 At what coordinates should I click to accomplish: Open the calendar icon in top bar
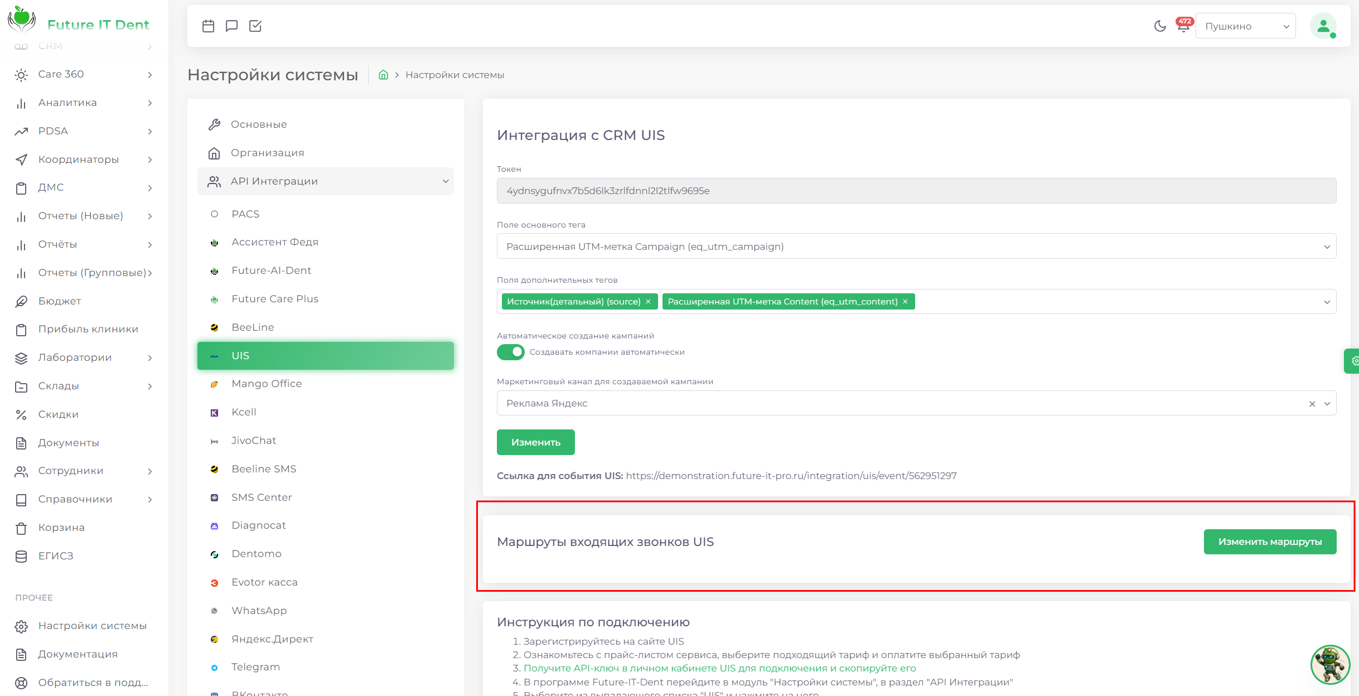[208, 26]
